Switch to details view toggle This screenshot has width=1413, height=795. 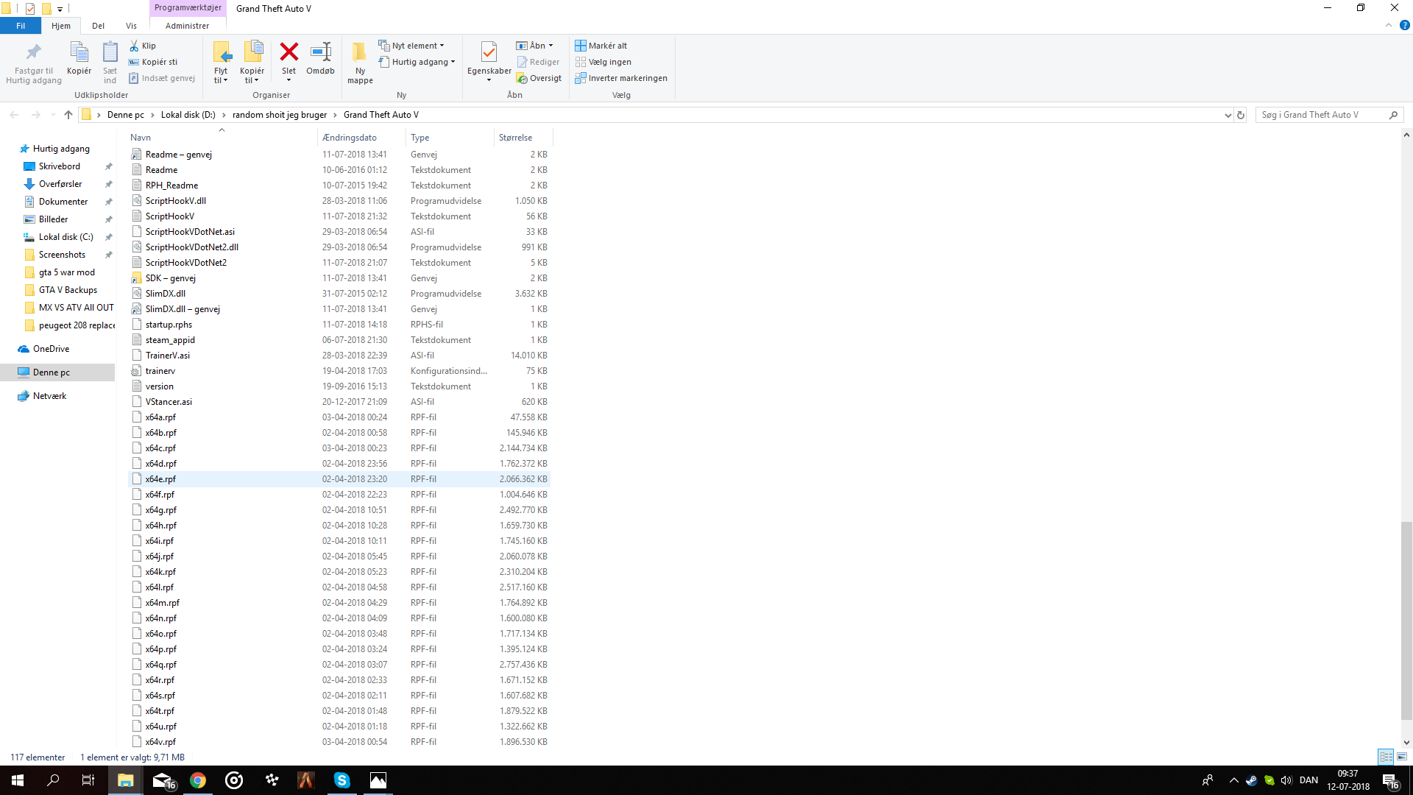tap(1386, 757)
